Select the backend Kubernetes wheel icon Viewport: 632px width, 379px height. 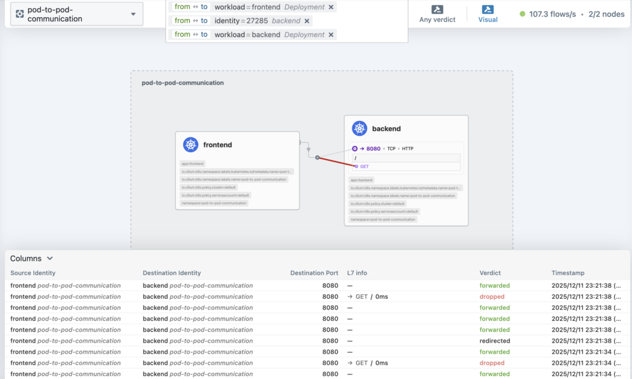click(359, 129)
